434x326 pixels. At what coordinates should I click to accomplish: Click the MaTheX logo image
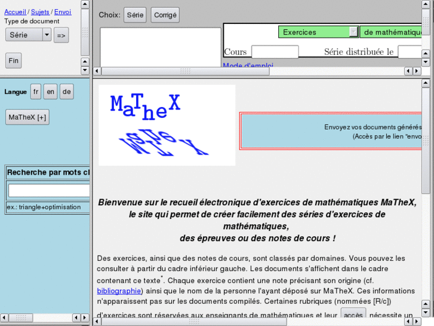(167, 126)
